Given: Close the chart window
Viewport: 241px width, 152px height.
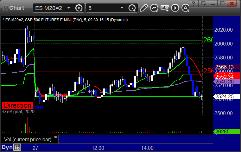Looking at the screenshot, I should point(232,3).
